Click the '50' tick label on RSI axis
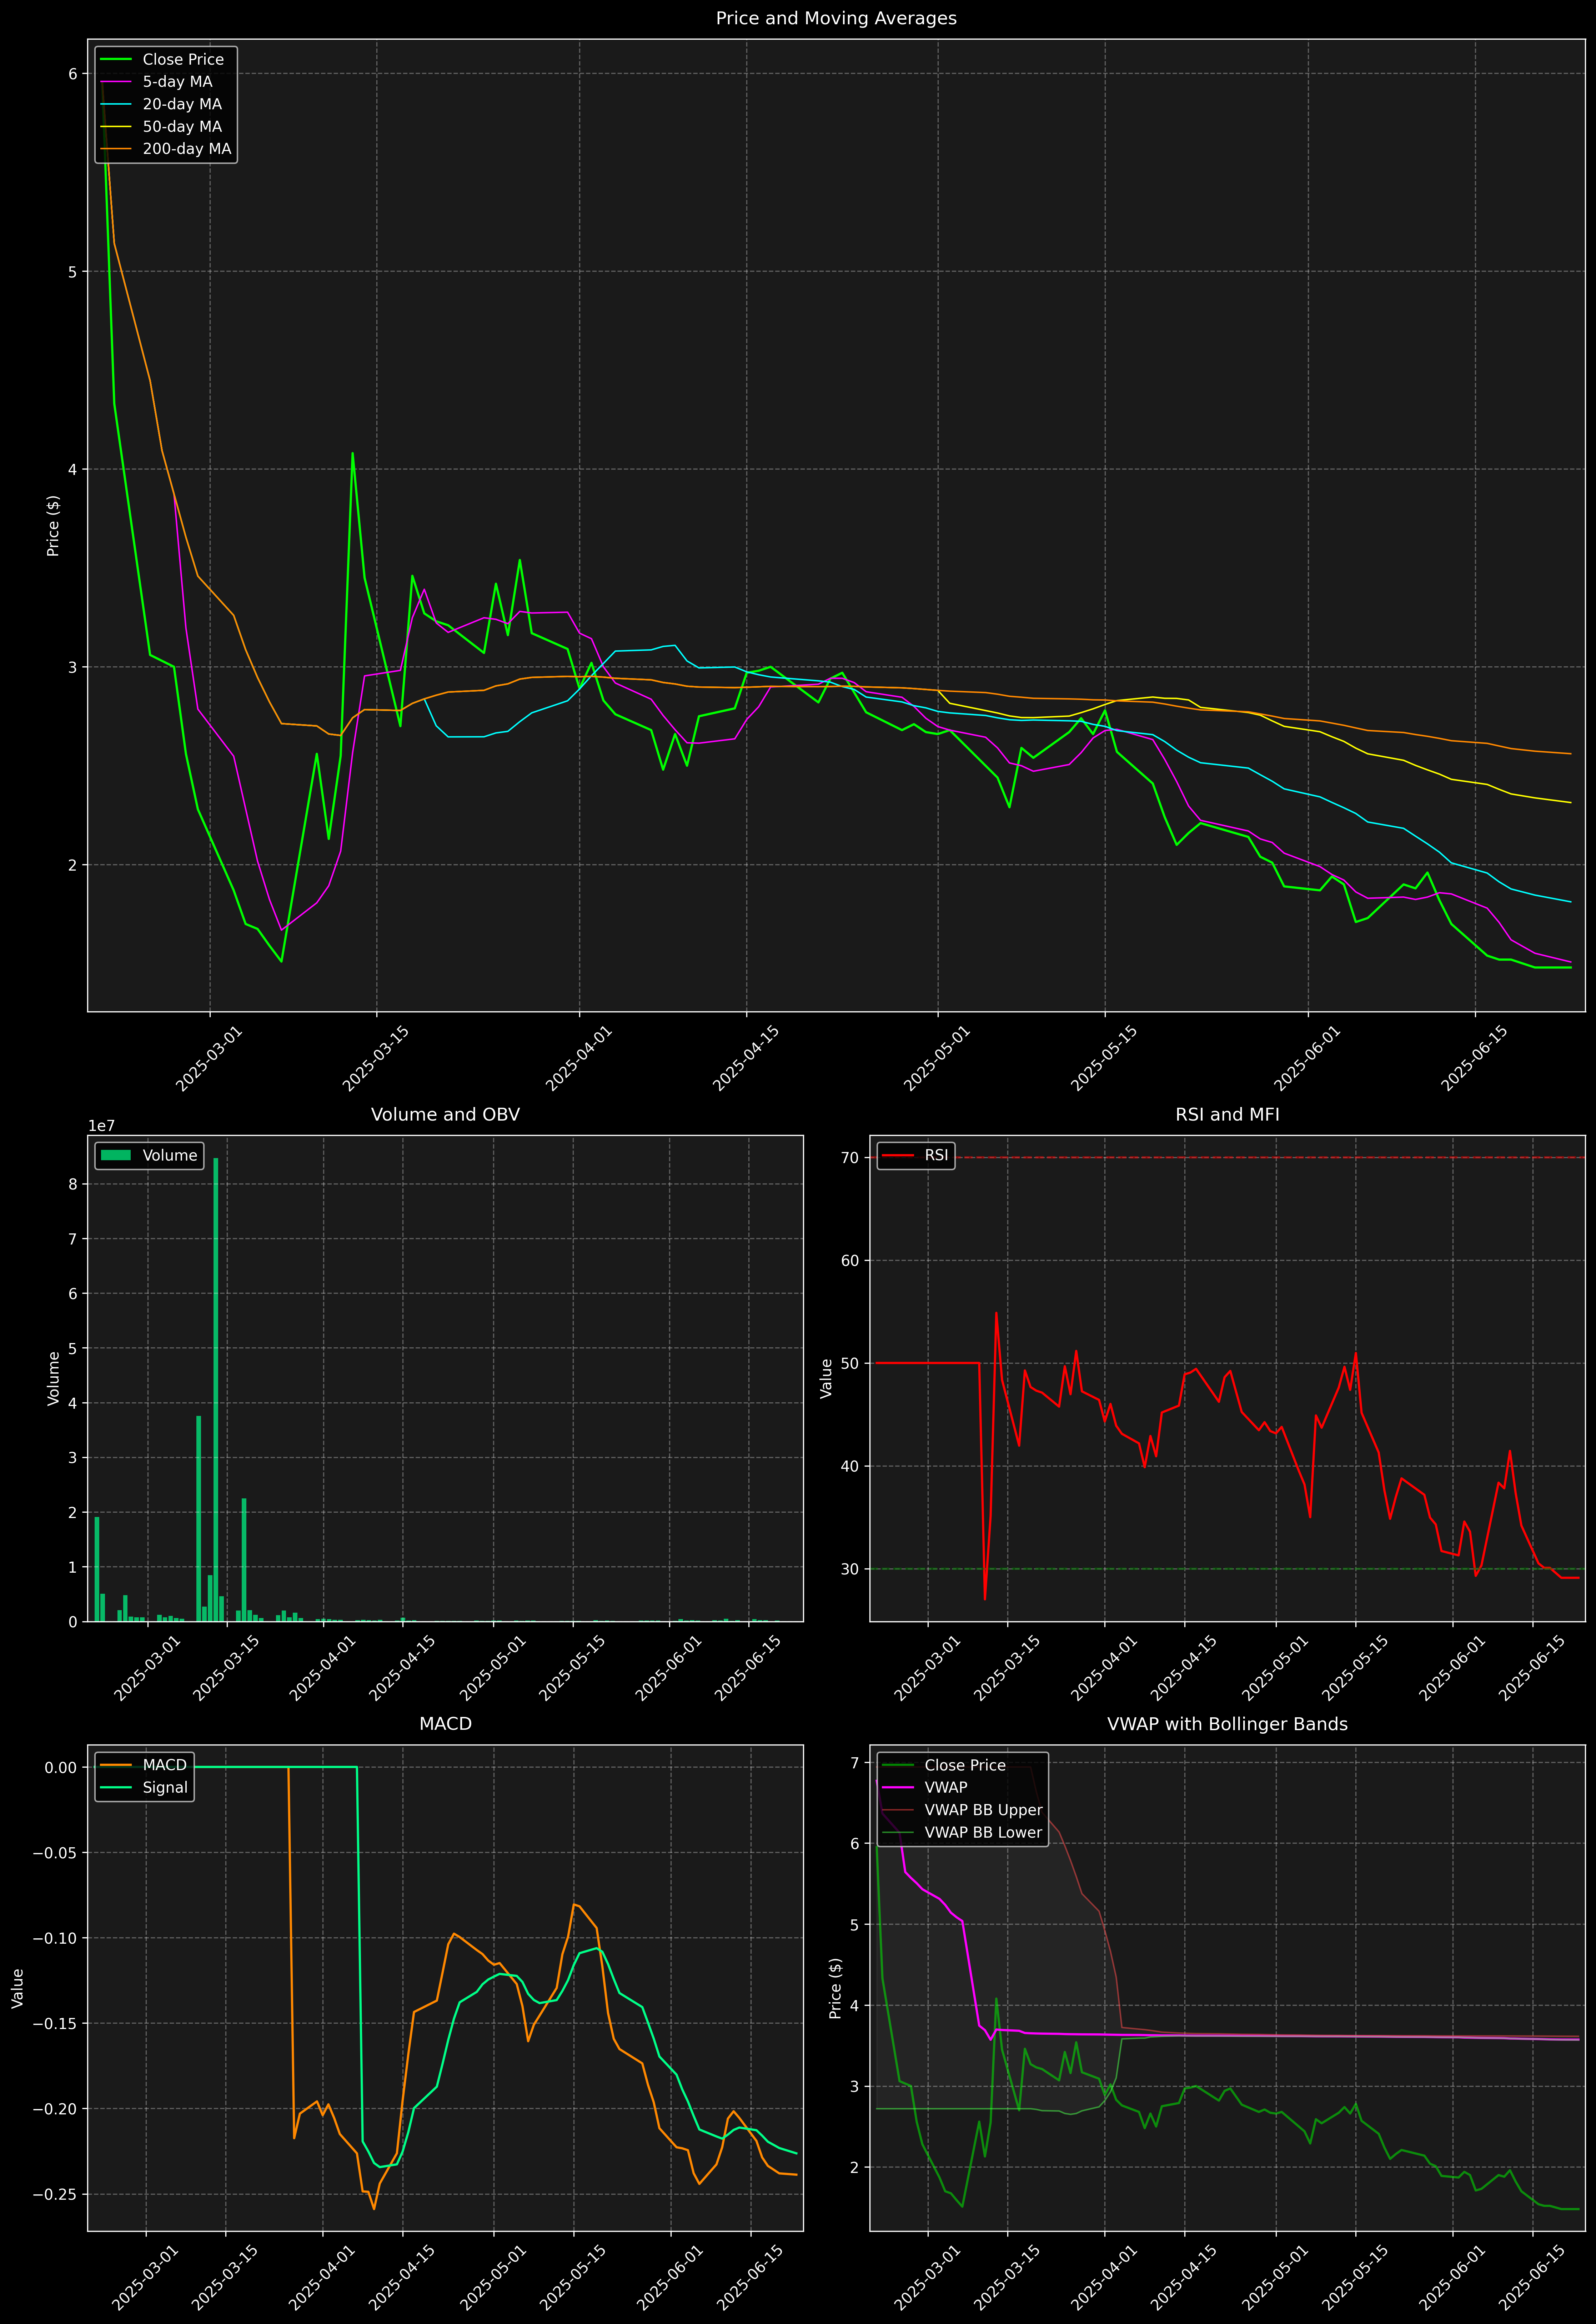This screenshot has width=1596, height=2324. tap(850, 1363)
